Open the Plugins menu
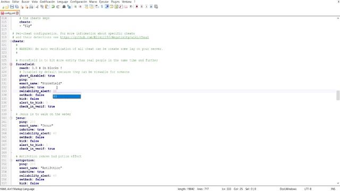Image resolution: width=340 pixels, height=191 pixels. [115, 2]
